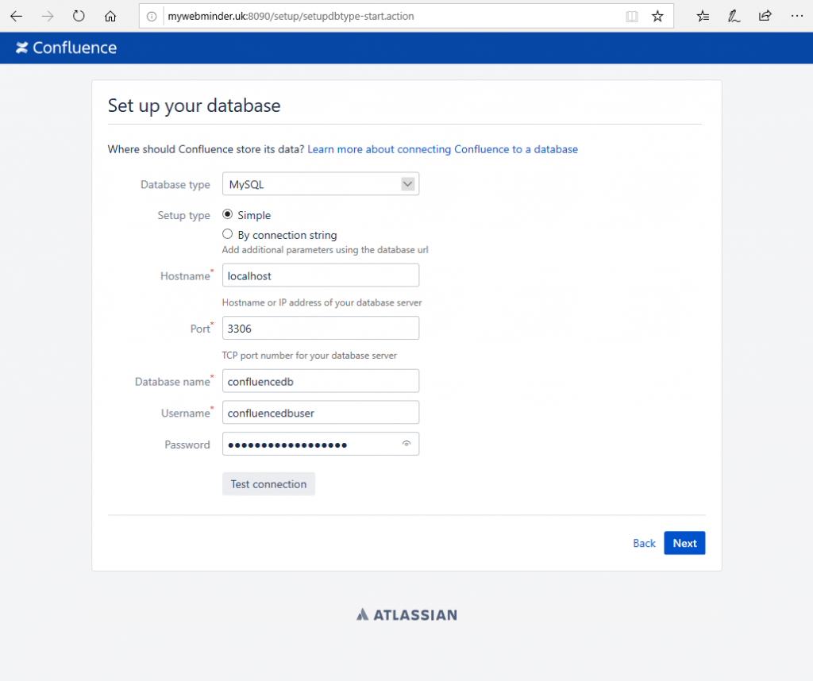Reveal password with the eye icon
Screen dimensions: 813x681
coord(406,444)
